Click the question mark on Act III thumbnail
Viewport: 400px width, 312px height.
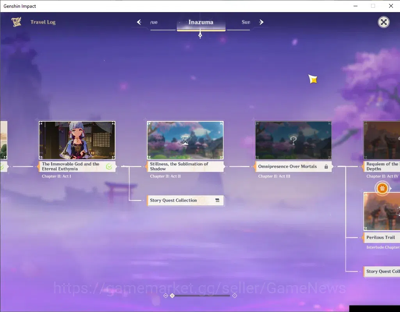(x=293, y=140)
